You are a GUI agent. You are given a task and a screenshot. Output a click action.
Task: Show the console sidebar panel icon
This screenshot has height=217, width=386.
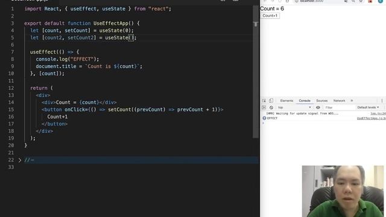click(264, 107)
